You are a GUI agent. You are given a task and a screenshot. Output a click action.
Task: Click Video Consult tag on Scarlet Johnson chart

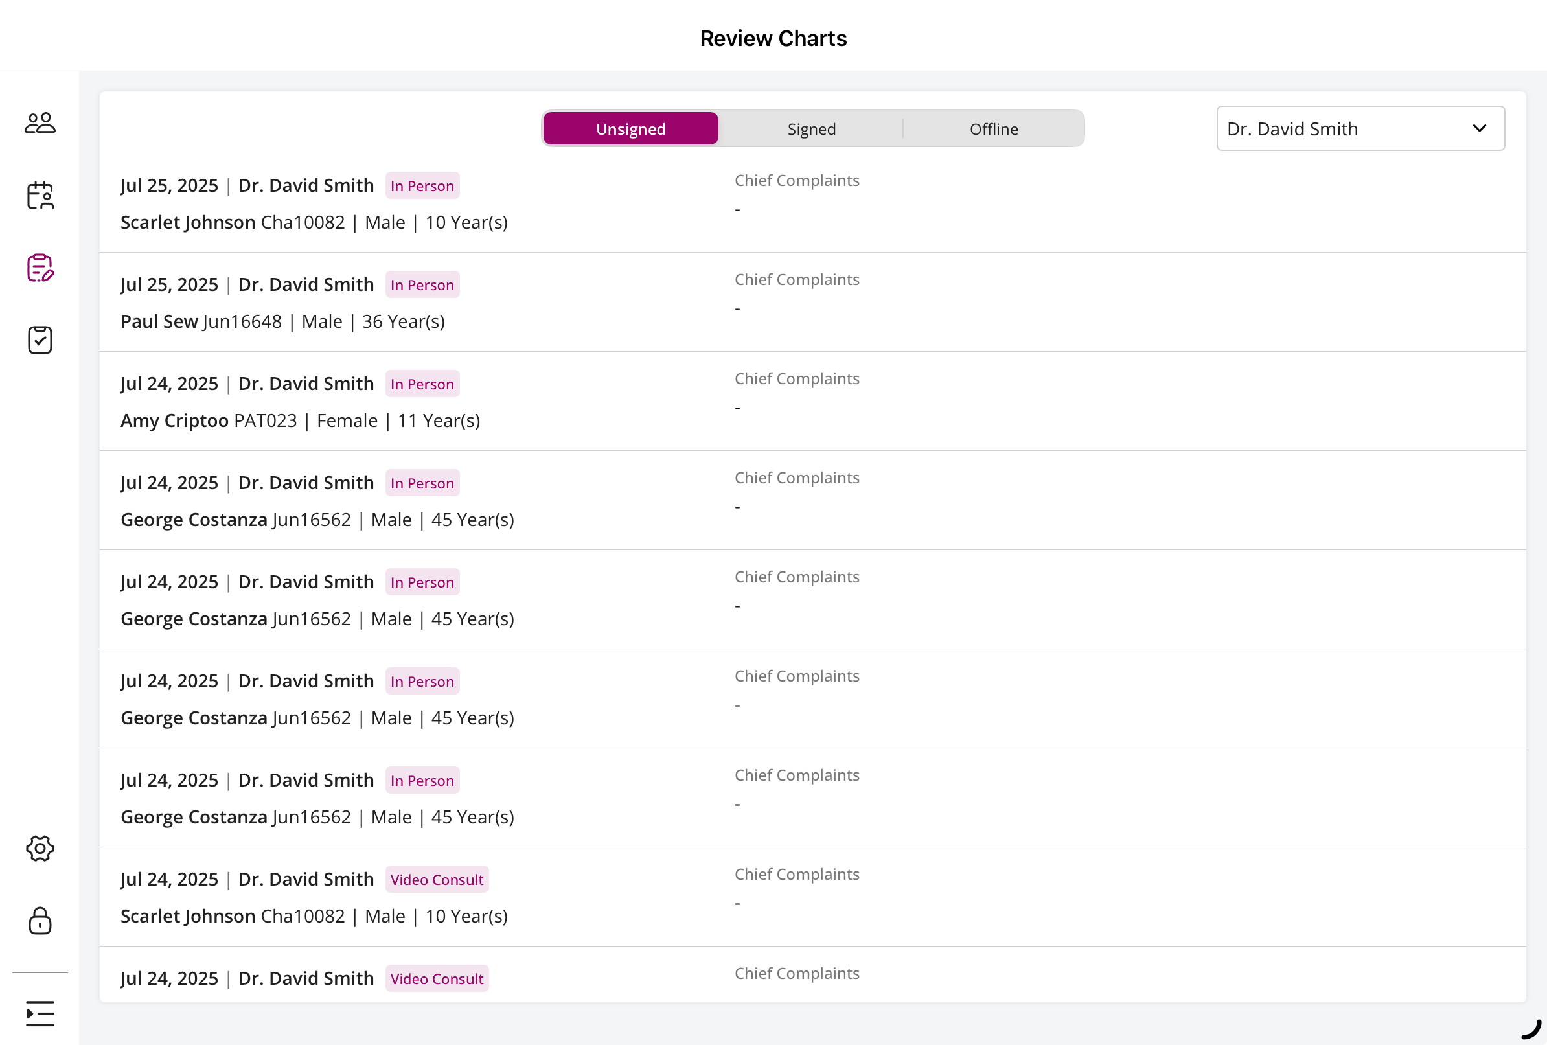pos(437,879)
